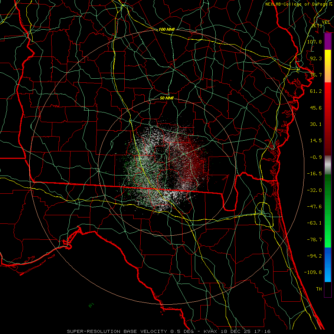
Task: Click the VEL legend title
Action: tap(326, 22)
